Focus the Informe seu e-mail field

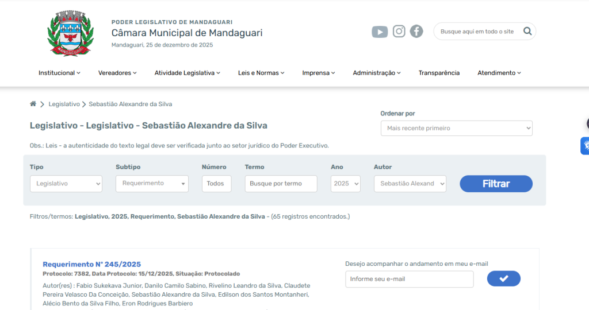[x=409, y=280]
